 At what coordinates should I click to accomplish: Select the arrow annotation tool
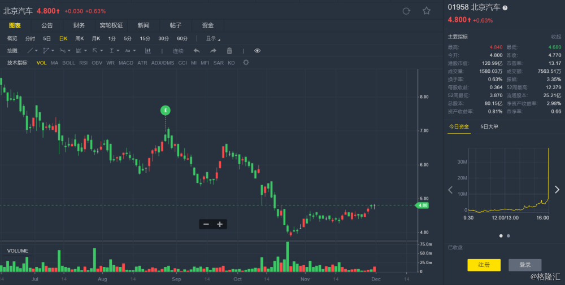tap(95, 51)
